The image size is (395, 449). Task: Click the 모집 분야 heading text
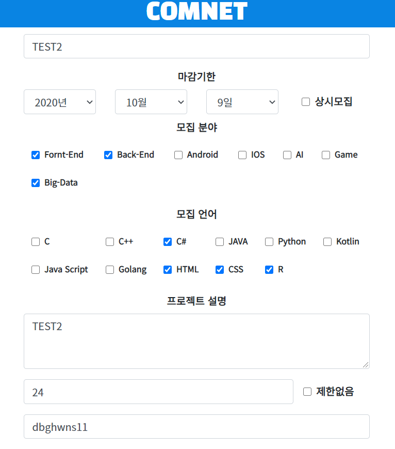pyautogui.click(x=196, y=128)
